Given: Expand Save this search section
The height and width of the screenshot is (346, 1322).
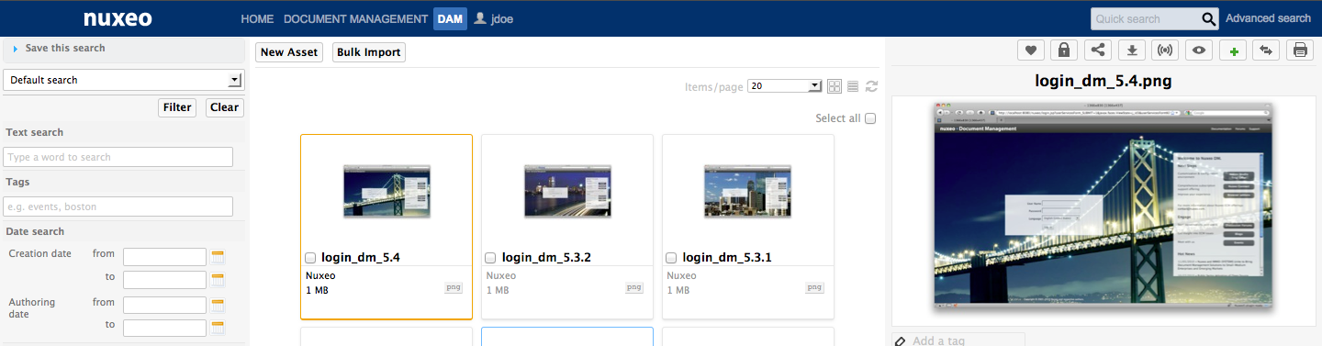Looking at the screenshot, I should point(60,48).
